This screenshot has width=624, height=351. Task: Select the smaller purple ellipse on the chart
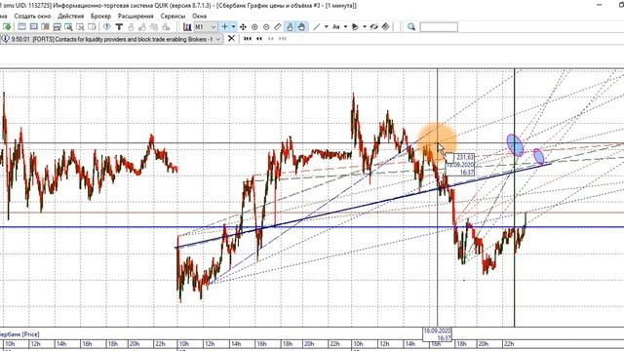pos(538,156)
